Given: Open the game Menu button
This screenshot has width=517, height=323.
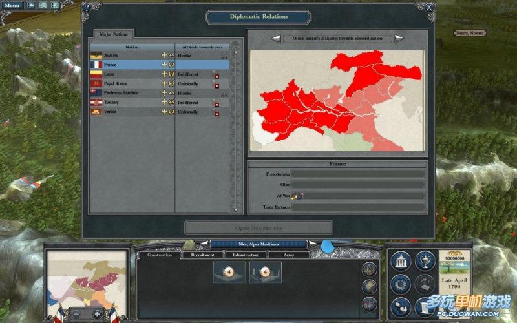Looking at the screenshot, I should [x=12, y=5].
